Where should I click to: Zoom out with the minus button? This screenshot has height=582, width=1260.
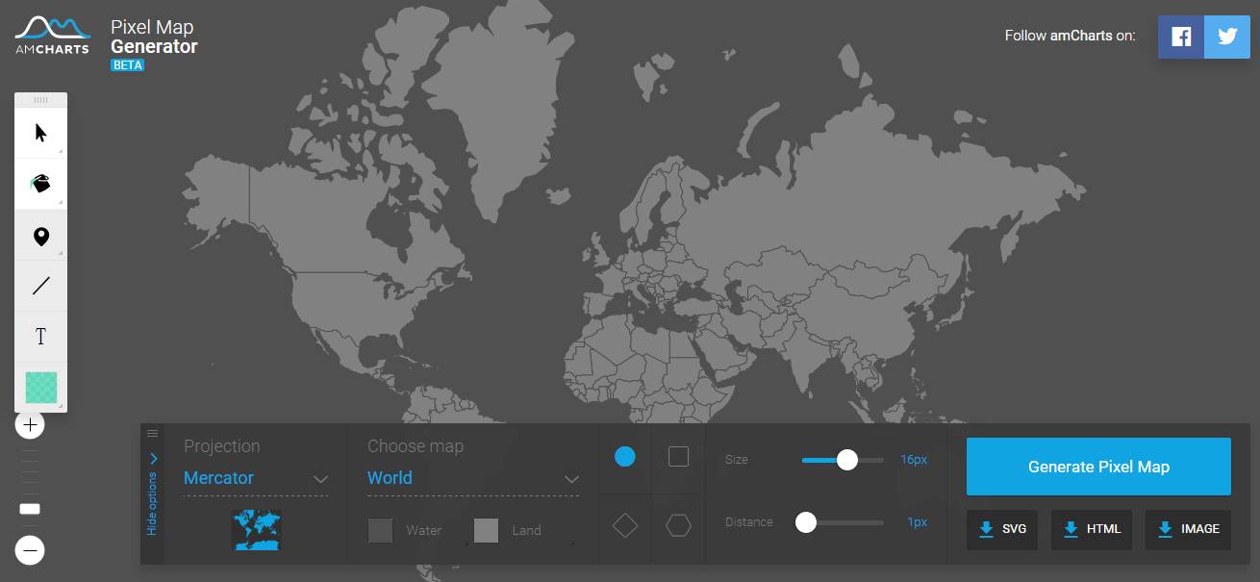(30, 550)
